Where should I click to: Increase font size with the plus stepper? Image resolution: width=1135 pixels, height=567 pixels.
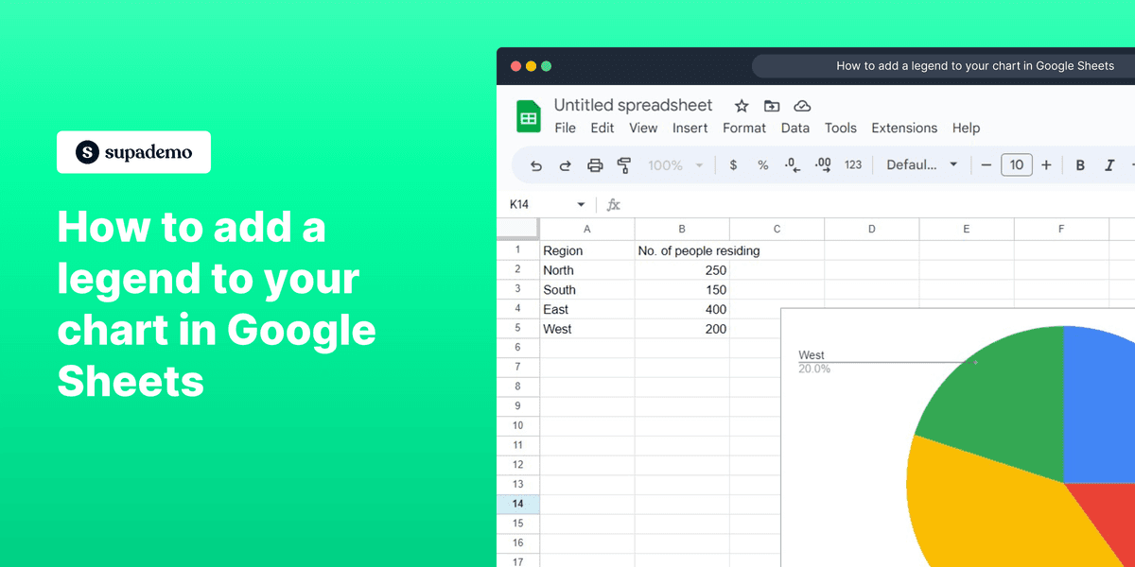pos(1047,164)
